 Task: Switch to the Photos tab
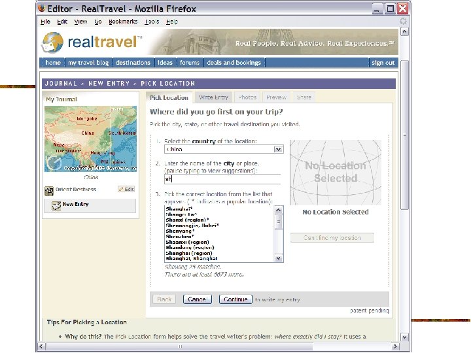click(x=247, y=97)
